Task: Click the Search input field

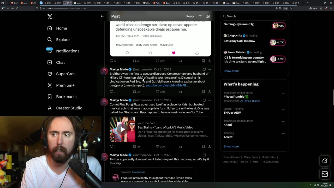Action: [254, 16]
